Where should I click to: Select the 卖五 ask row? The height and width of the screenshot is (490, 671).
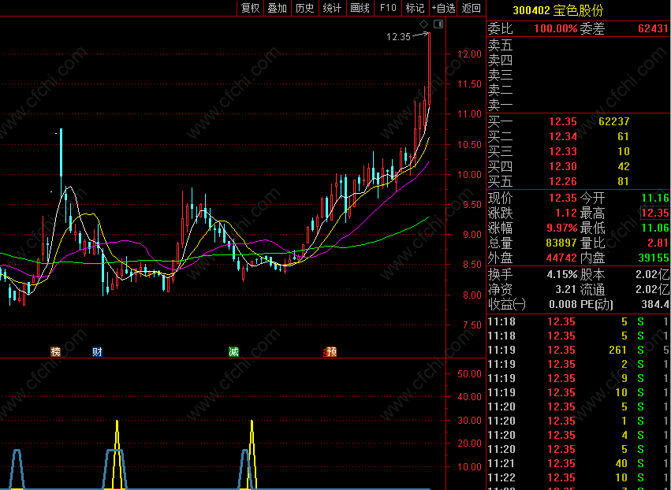tap(579, 45)
